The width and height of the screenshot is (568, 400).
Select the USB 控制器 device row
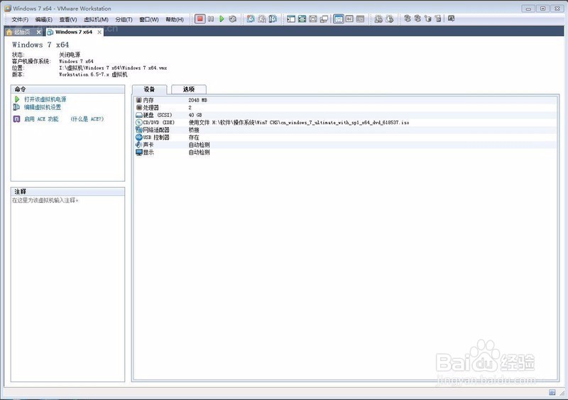click(x=345, y=138)
